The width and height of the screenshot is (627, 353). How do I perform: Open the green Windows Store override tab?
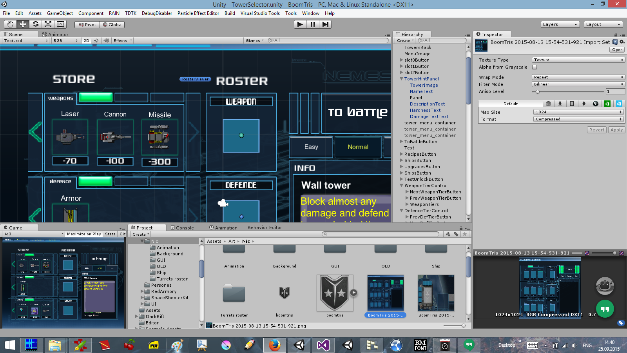pyautogui.click(x=607, y=104)
